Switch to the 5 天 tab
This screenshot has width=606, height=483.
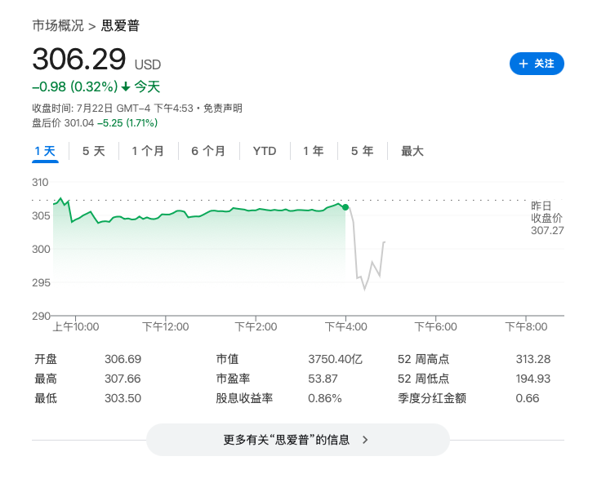coord(94,152)
